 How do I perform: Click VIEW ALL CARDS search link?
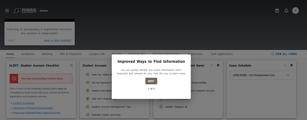pos(284,54)
